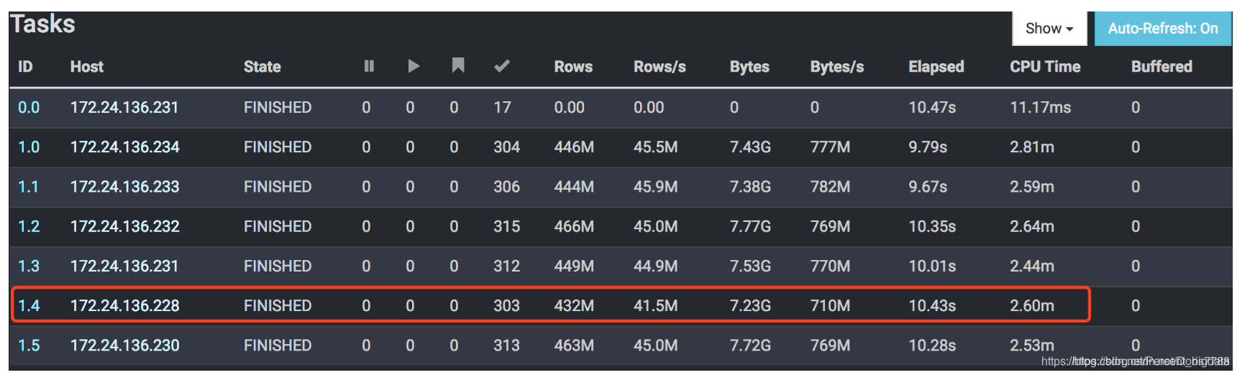Click rows per second 41.5M
Image resolution: width=1237 pixels, height=375 pixels.
655,306
